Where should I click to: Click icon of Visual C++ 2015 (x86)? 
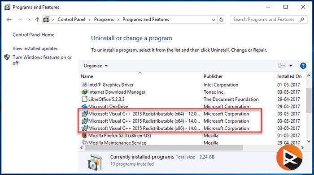(x=84, y=128)
